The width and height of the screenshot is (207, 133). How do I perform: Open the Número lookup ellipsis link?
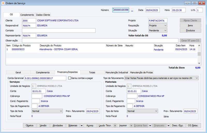pyautogui.click(x=132, y=10)
